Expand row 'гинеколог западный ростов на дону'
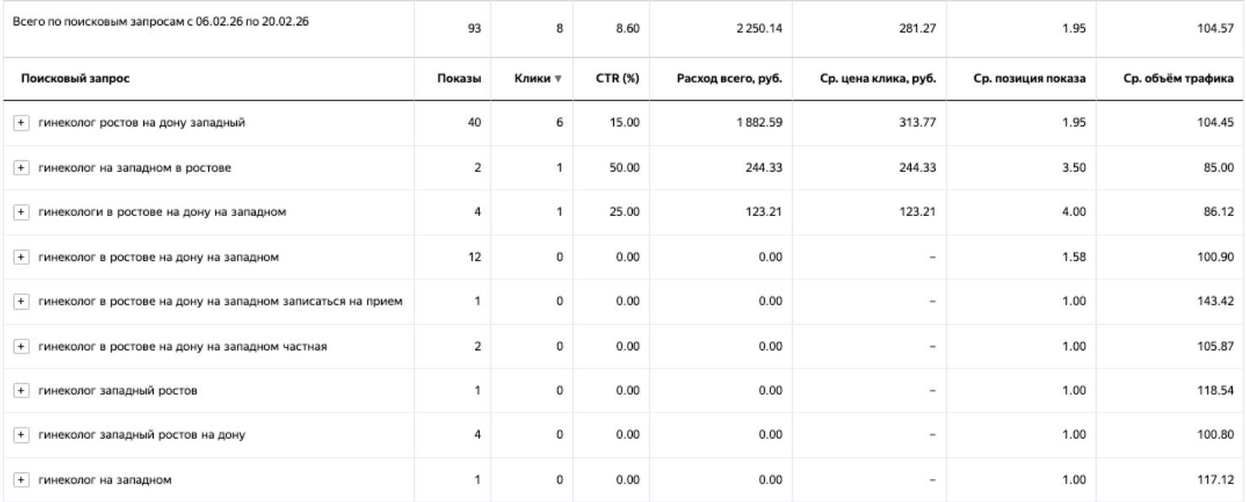Viewport: 1246px width, 502px height. [x=20, y=436]
